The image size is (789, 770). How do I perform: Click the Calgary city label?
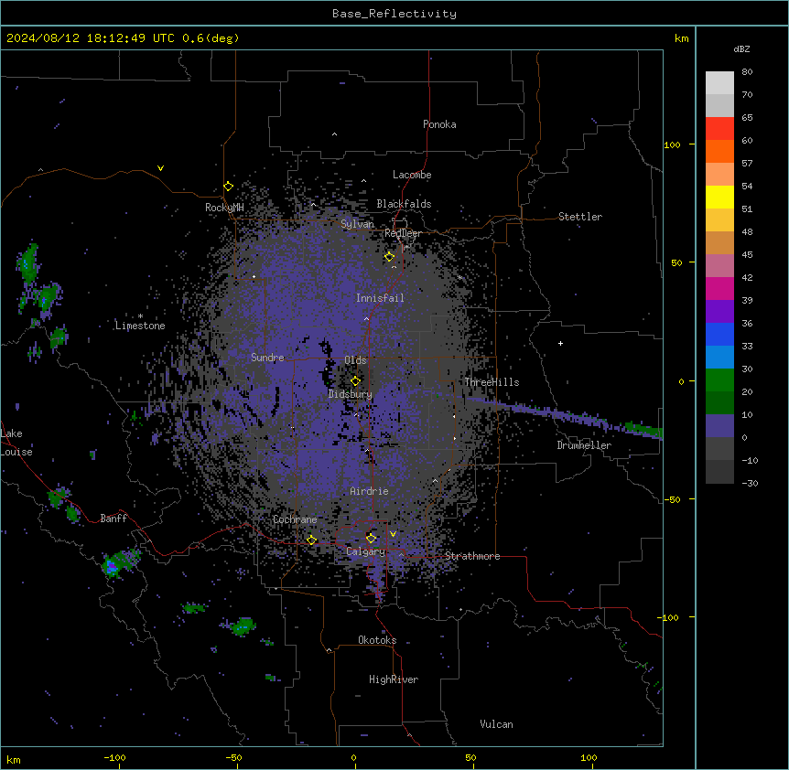366,551
